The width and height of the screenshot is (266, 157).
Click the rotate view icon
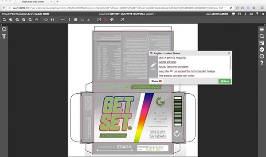[46, 20]
